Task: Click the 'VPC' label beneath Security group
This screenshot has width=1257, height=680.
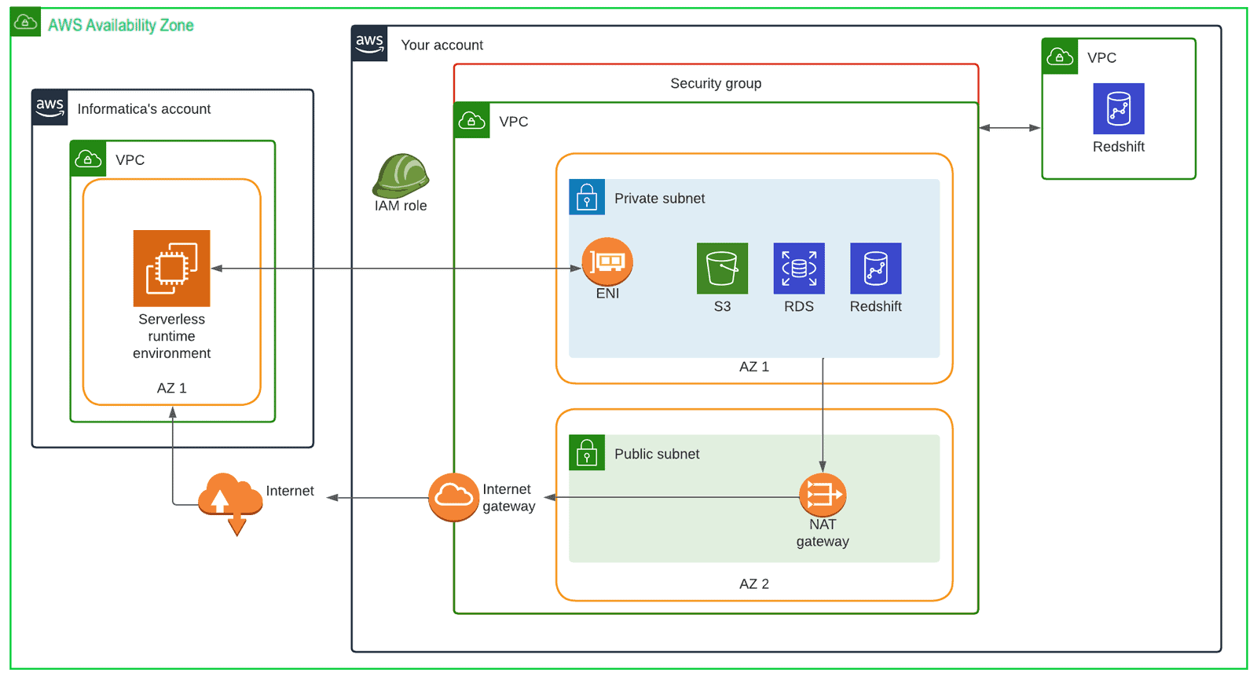Action: pyautogui.click(x=514, y=122)
